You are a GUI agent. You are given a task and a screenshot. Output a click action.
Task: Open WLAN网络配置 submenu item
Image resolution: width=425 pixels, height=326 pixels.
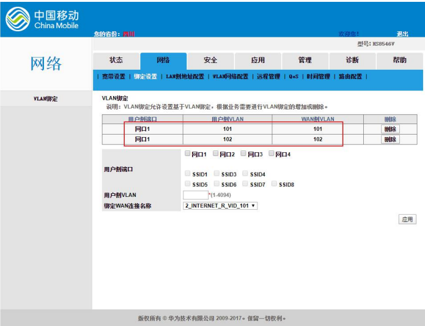pyautogui.click(x=230, y=76)
